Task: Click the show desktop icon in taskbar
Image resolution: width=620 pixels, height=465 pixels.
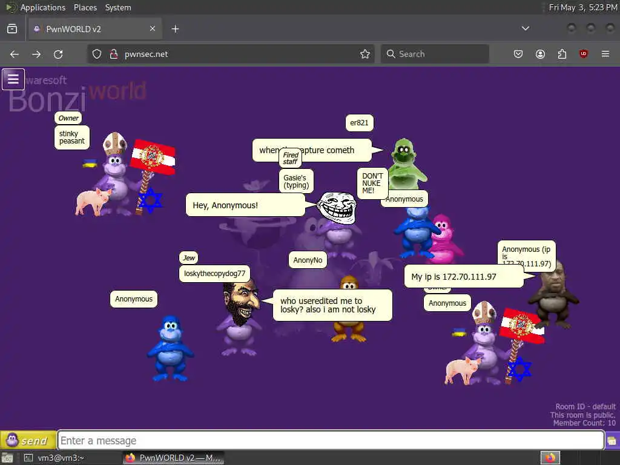Action: pos(7,458)
